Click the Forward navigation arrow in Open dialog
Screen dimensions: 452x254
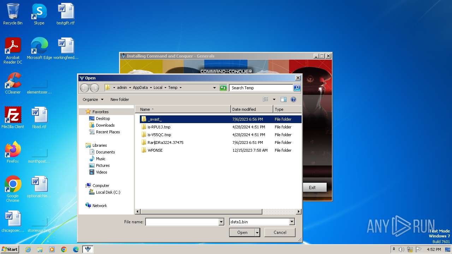click(94, 88)
